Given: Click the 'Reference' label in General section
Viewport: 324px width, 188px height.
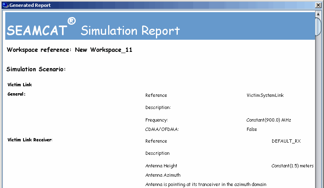Looking at the screenshot, I should [156, 95].
